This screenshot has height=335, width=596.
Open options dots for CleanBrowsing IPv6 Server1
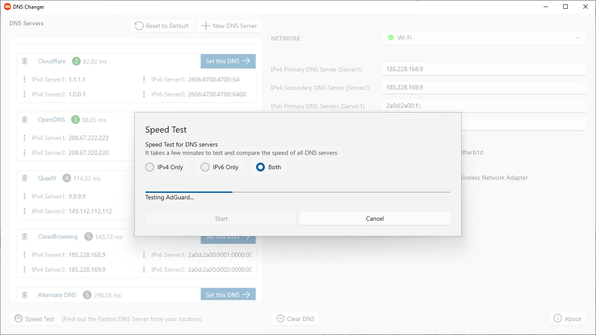(144, 255)
